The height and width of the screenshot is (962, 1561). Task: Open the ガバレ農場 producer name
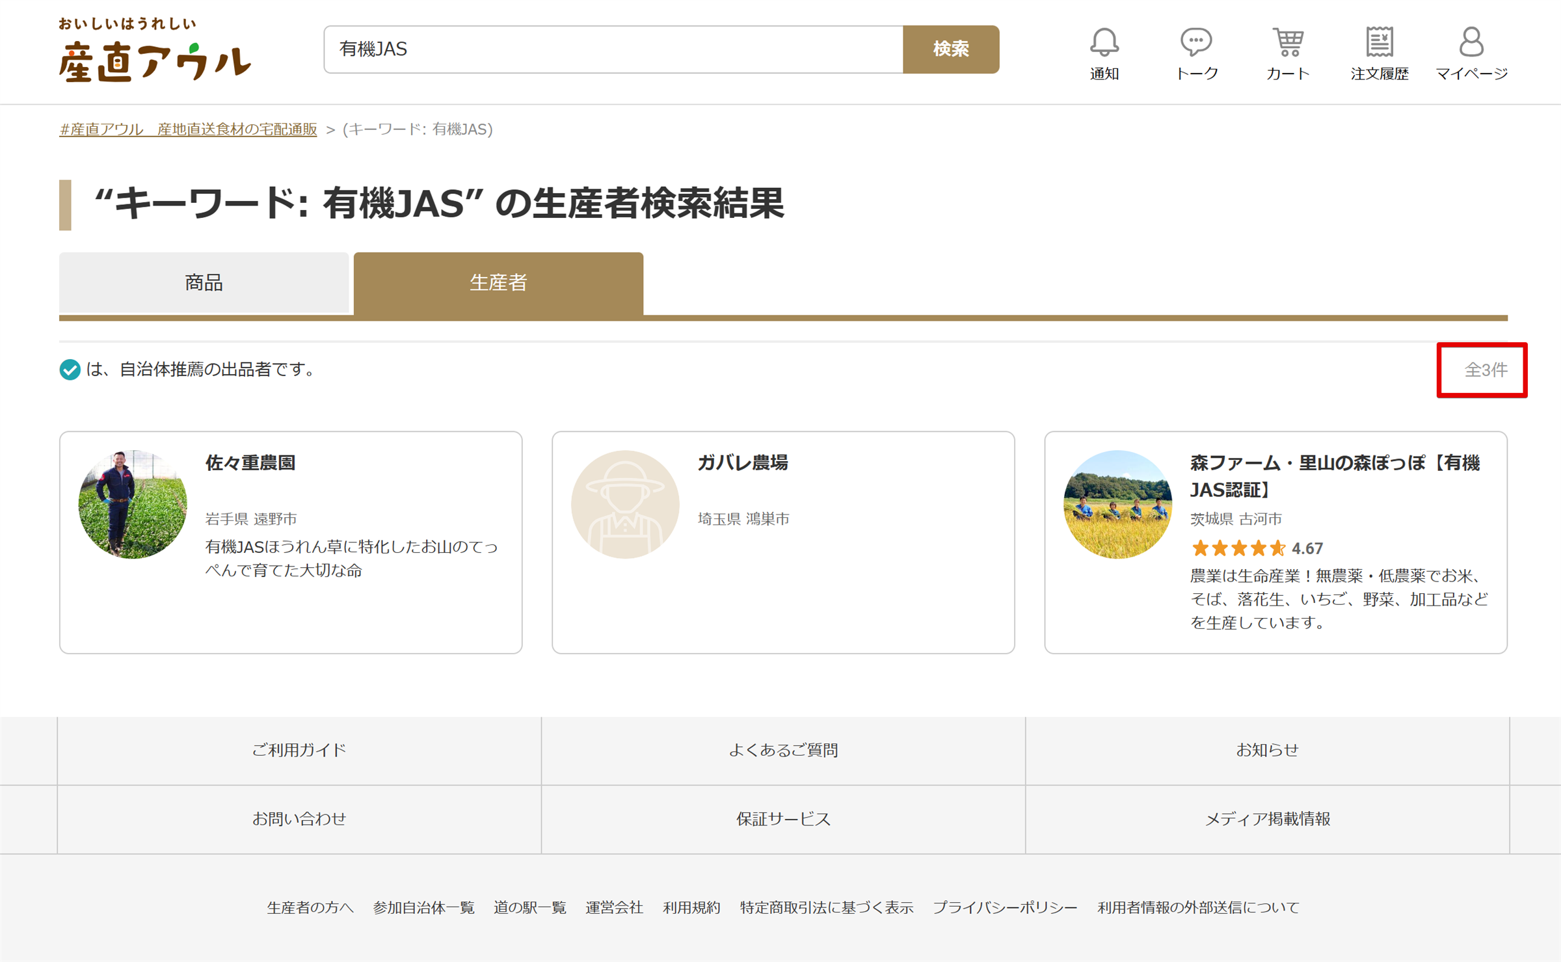pyautogui.click(x=743, y=463)
